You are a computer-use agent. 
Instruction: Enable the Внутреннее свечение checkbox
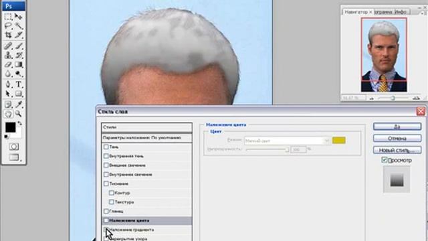106,175
